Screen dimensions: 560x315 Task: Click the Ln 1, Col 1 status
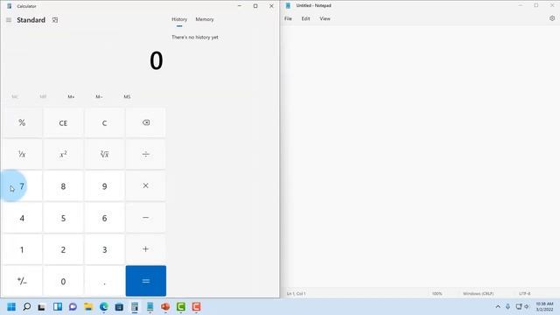[296, 294]
